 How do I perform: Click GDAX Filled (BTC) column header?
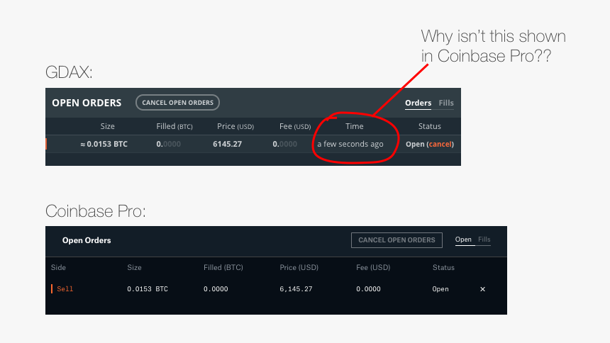(x=174, y=126)
